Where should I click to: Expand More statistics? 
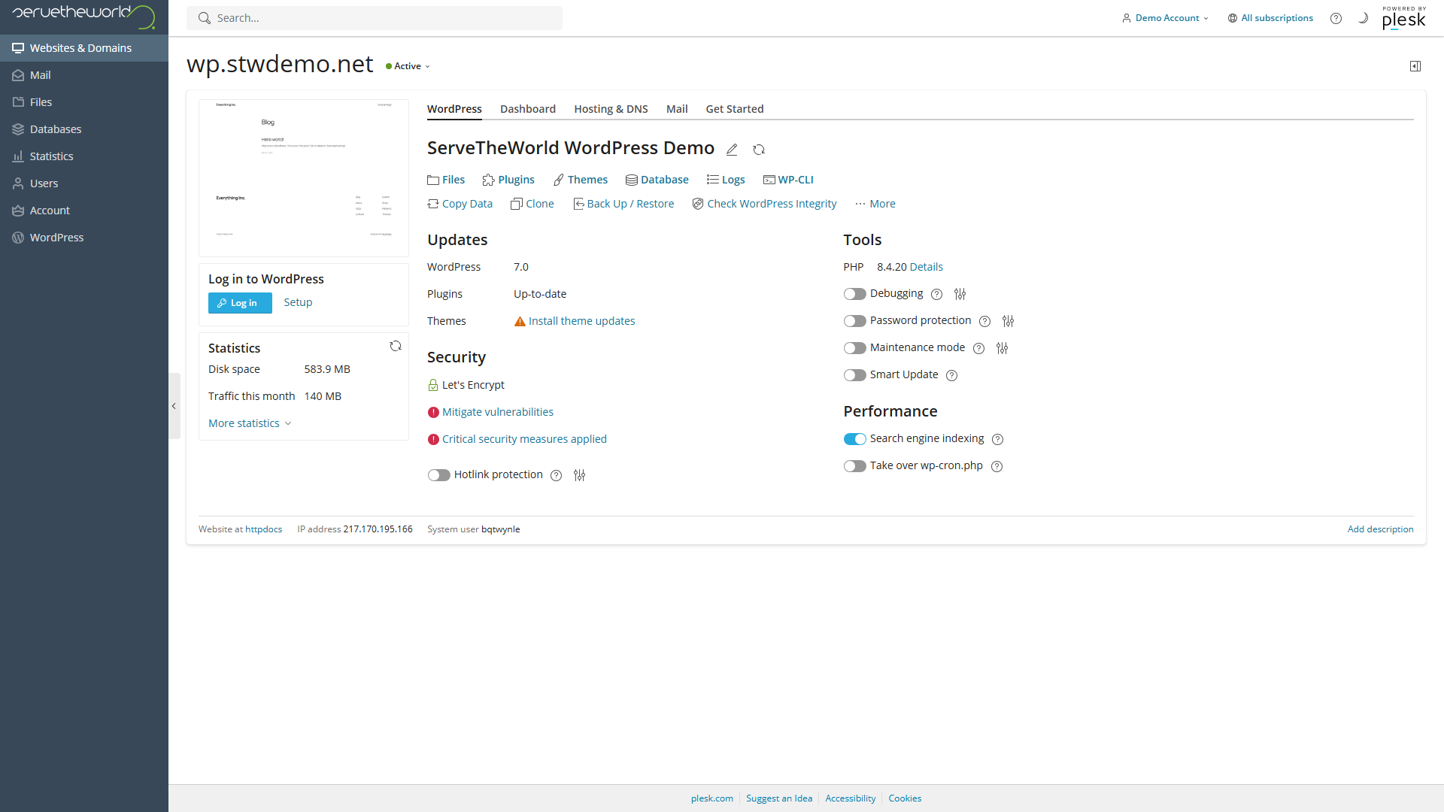click(x=250, y=423)
